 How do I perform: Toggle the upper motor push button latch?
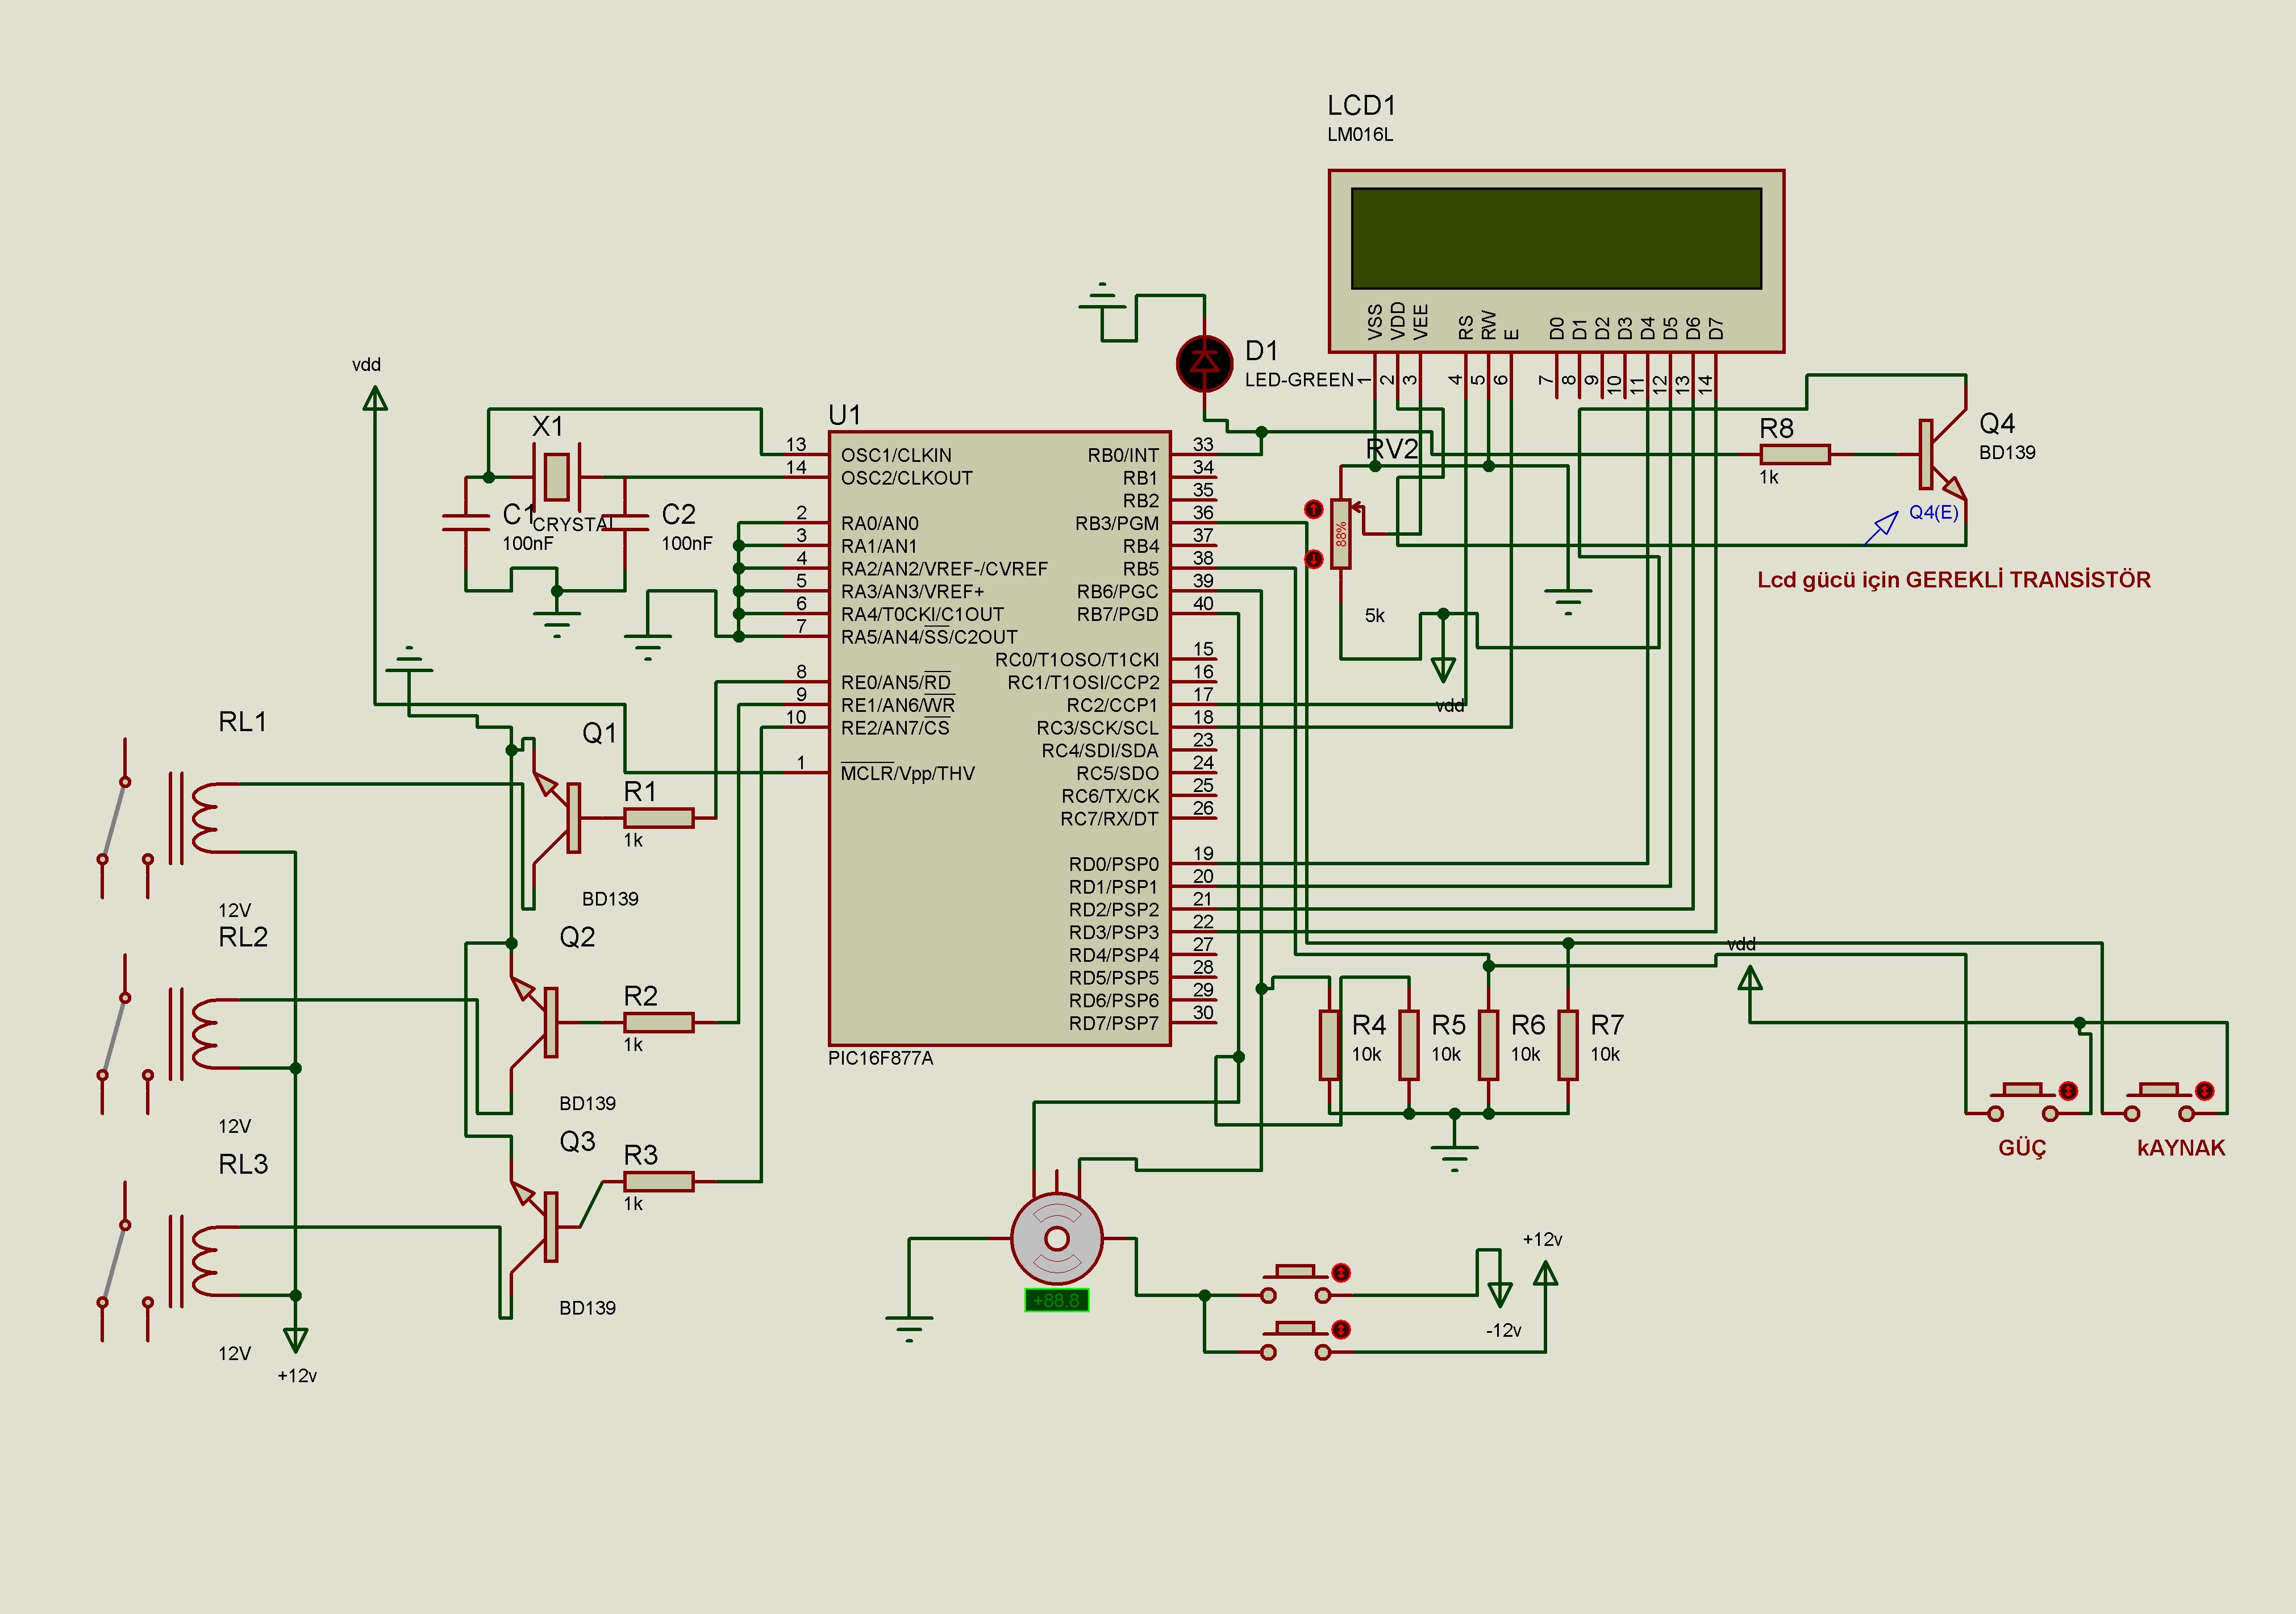point(1341,1273)
